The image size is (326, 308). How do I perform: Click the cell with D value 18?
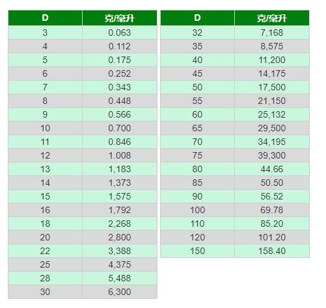(x=45, y=224)
